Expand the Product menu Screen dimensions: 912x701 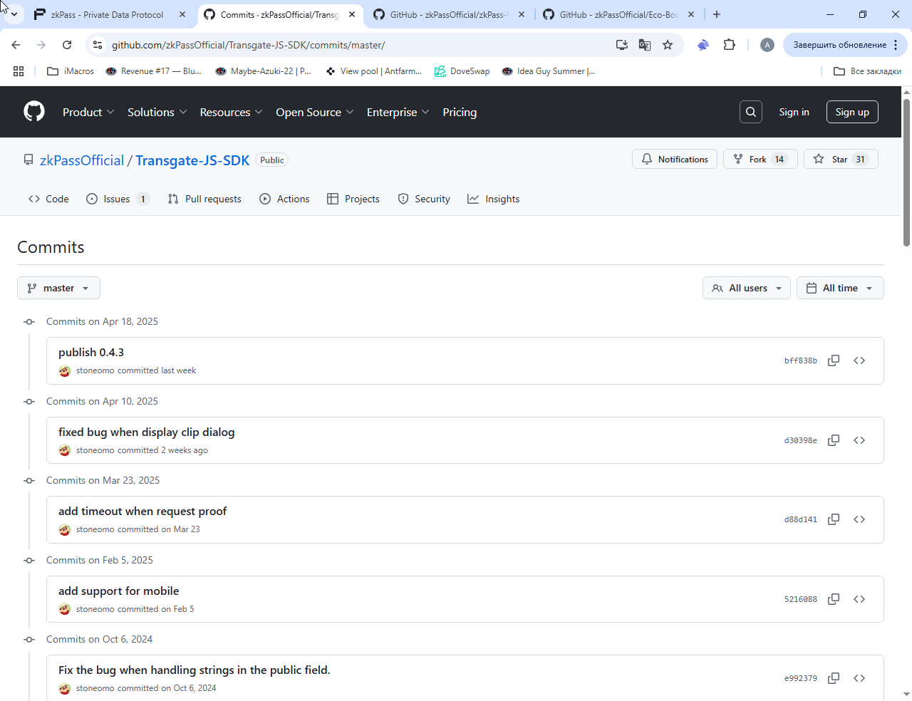pos(88,112)
